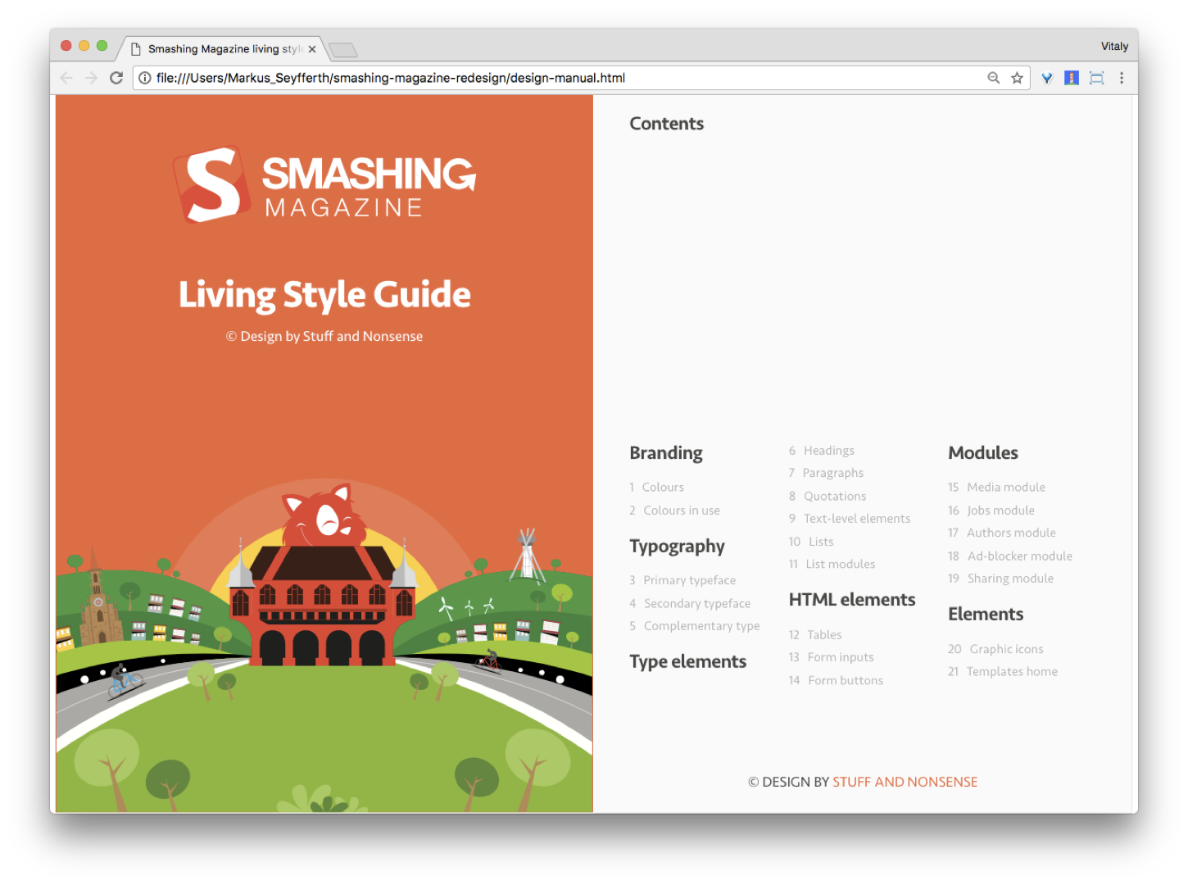Screen dimensions: 1188x885
Task: Go to the Text-level elements link
Action: (856, 519)
